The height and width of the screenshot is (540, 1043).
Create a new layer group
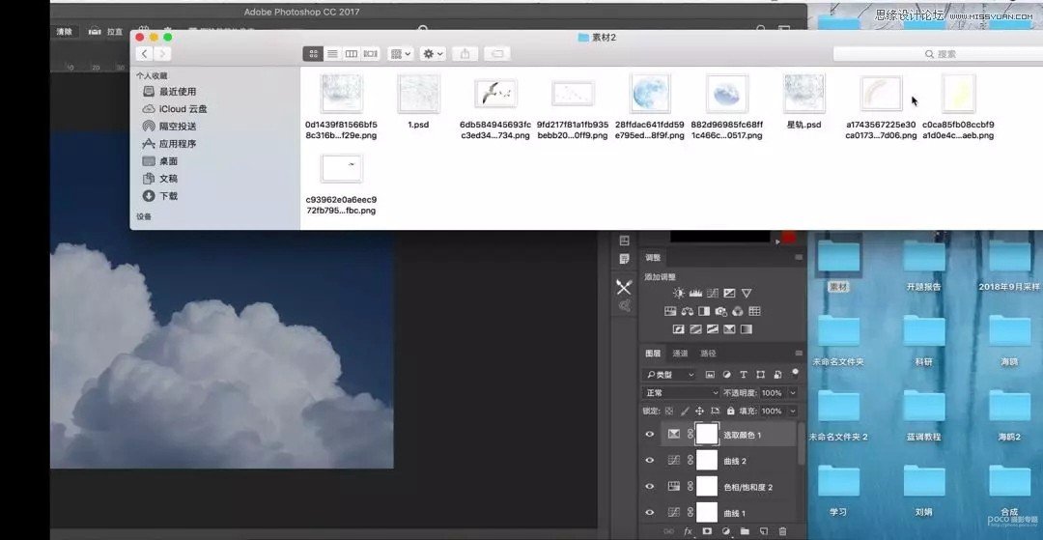tap(745, 532)
